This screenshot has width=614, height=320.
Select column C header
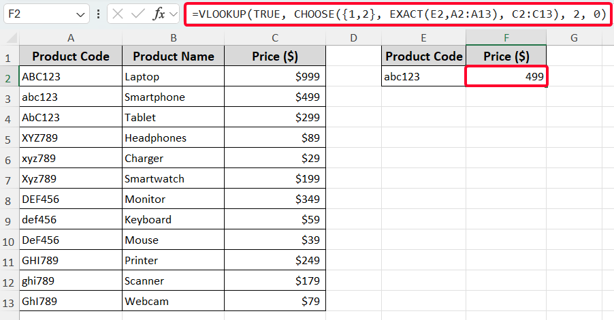tap(274, 38)
